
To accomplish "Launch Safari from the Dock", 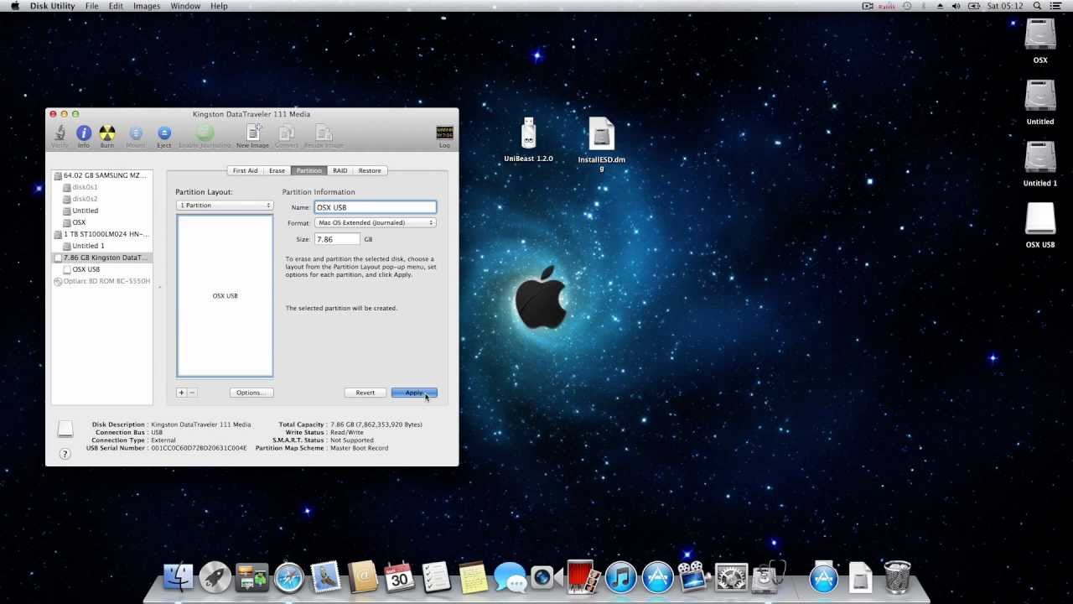I will click(289, 577).
